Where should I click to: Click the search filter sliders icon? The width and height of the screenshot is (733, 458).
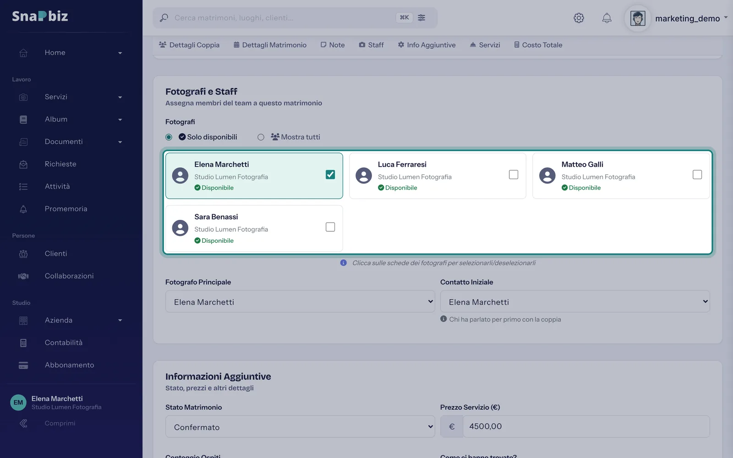tap(421, 17)
